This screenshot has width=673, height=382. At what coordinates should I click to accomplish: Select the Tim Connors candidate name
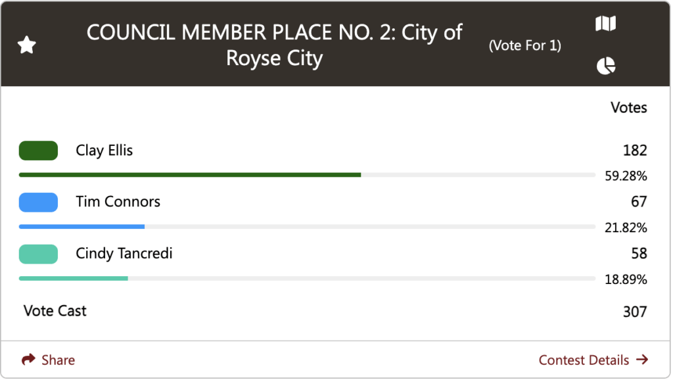[118, 202]
